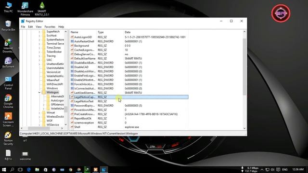This screenshot has height=173, width=308.
Task: Open BitTorrent desktop shortcut
Action: click(x=8, y=62)
